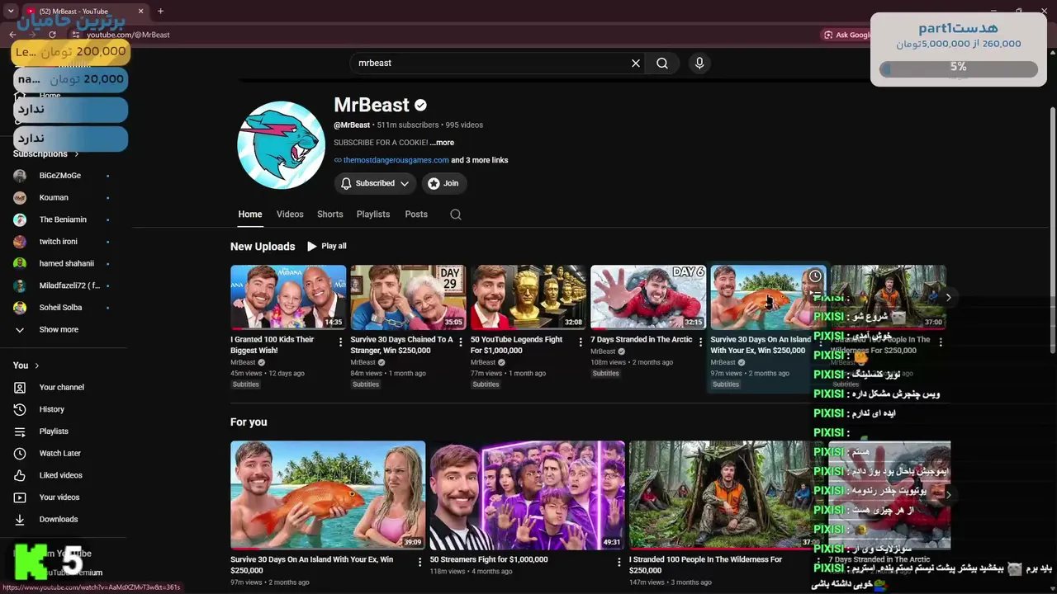The image size is (1057, 594).
Task: Switch to the Shorts tab
Action: [x=330, y=214]
